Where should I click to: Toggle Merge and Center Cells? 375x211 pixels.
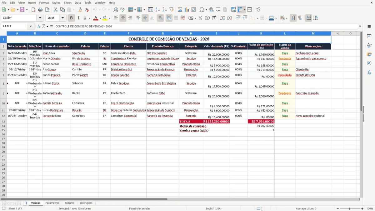point(169,18)
